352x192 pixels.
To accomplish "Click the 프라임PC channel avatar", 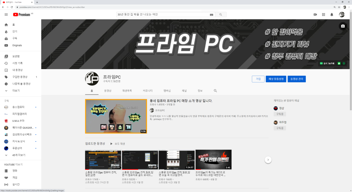I will (92, 79).
